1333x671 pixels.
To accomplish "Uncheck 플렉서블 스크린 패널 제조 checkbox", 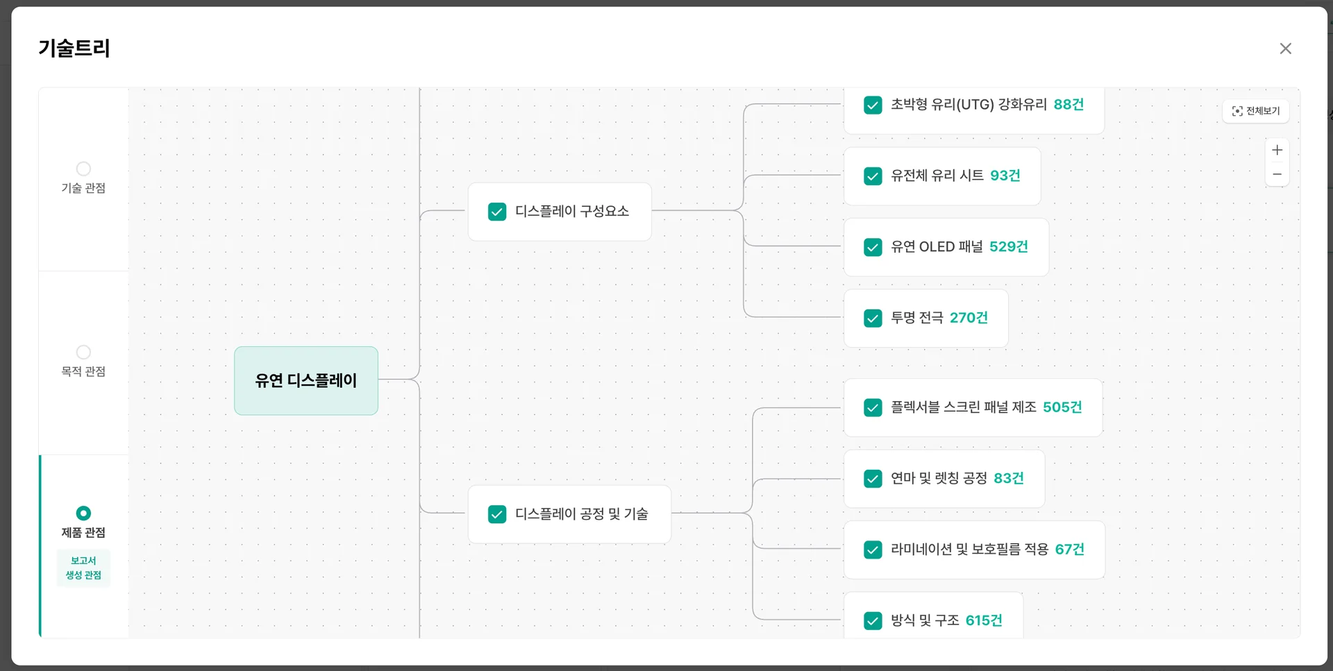I will [873, 408].
